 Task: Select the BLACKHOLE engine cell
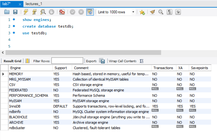point(31,117)
